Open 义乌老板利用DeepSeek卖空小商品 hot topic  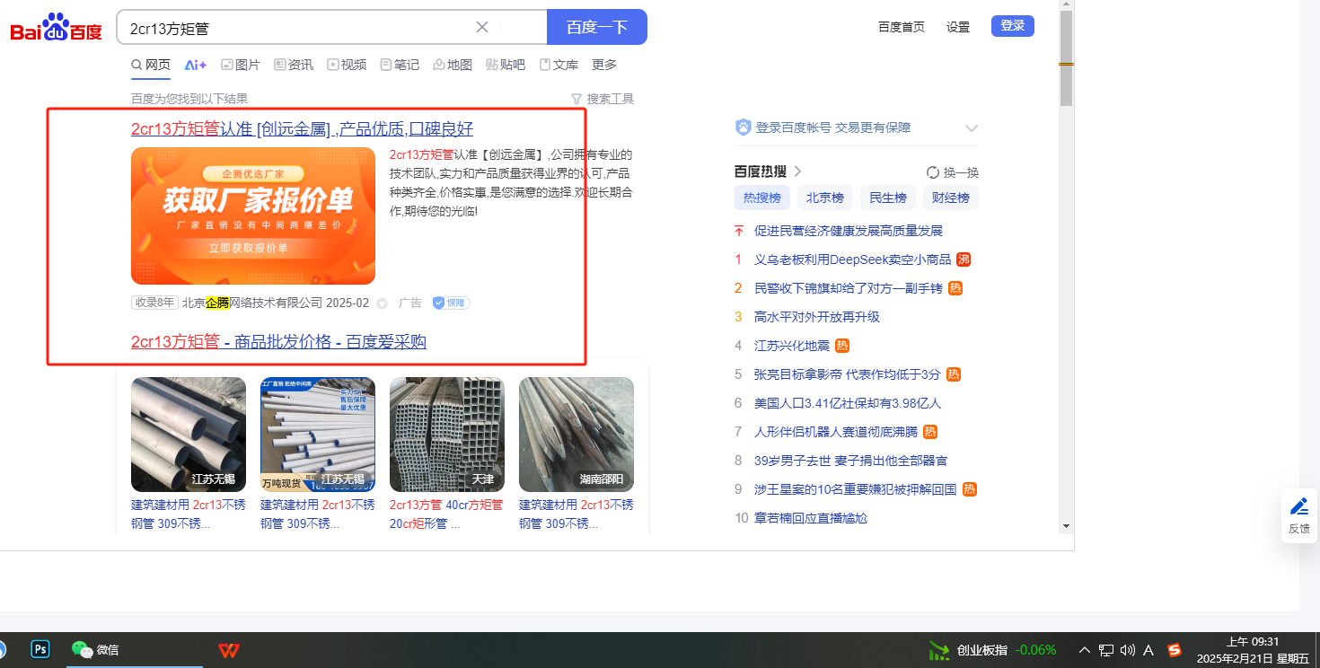853,259
